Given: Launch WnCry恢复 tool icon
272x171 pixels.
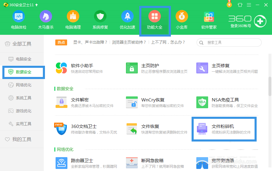Looking at the screenshot, I should (x=132, y=102).
